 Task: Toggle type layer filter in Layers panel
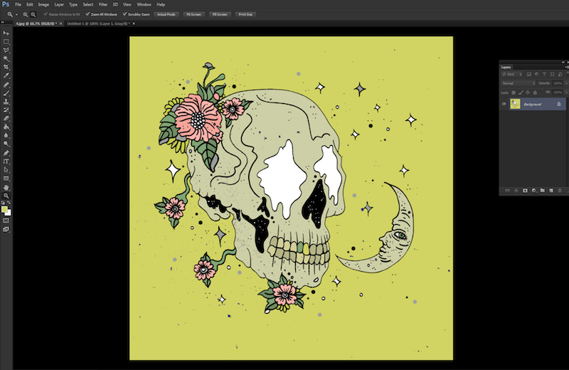coord(544,74)
